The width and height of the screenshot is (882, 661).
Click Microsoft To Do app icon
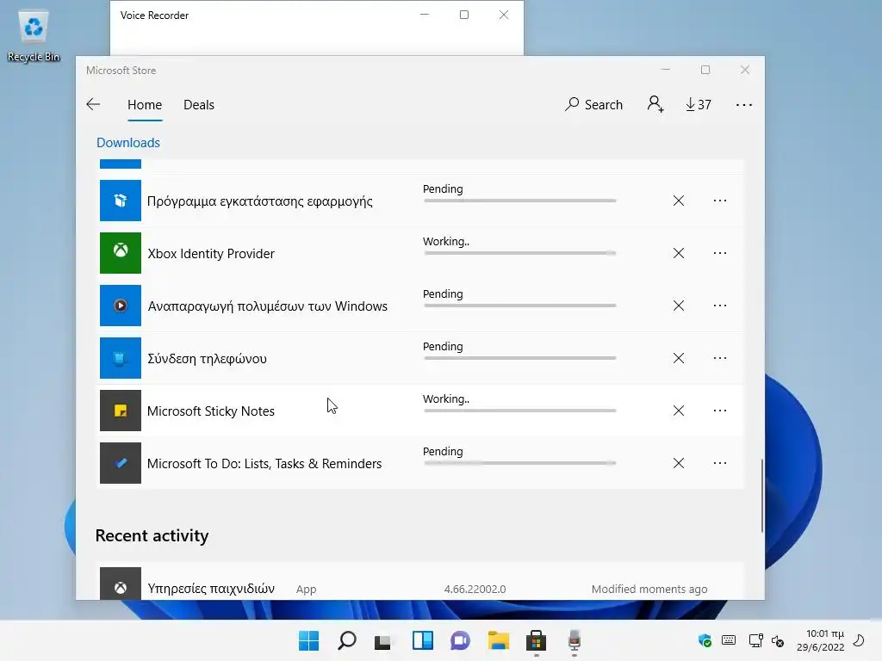pos(121,463)
